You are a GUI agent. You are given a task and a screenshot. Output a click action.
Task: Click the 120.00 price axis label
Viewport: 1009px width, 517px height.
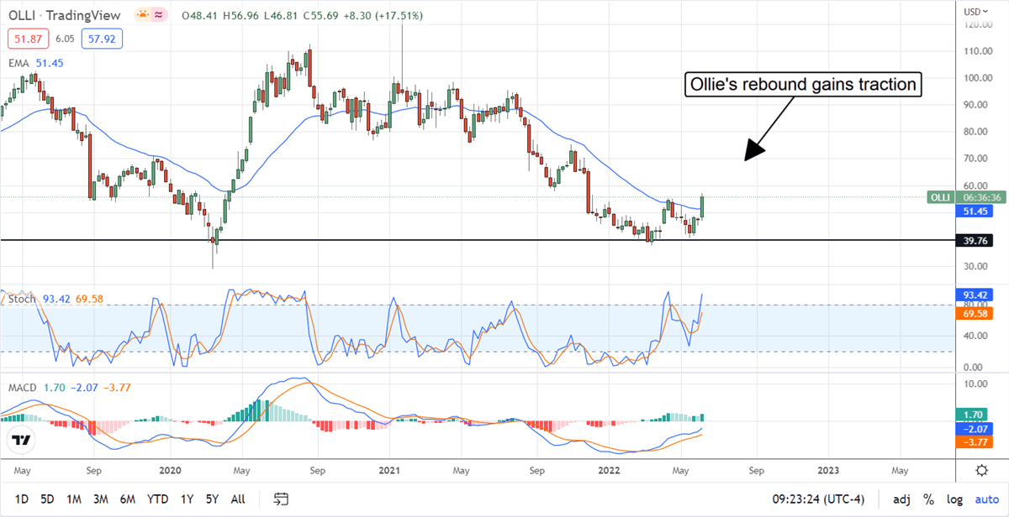(x=977, y=24)
